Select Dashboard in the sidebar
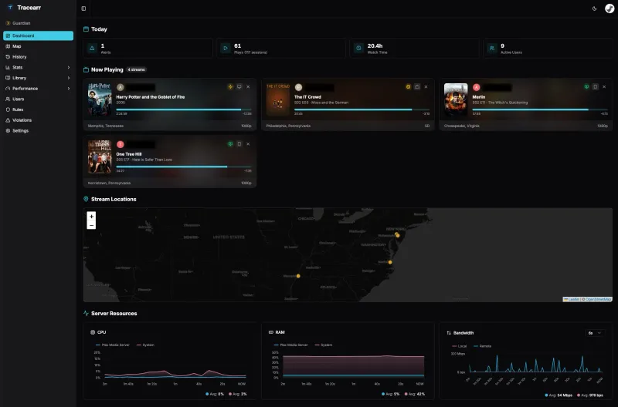 [x=38, y=35]
